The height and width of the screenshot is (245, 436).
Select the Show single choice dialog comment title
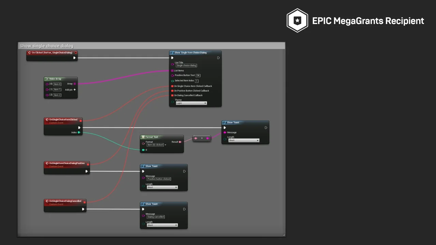point(47,46)
